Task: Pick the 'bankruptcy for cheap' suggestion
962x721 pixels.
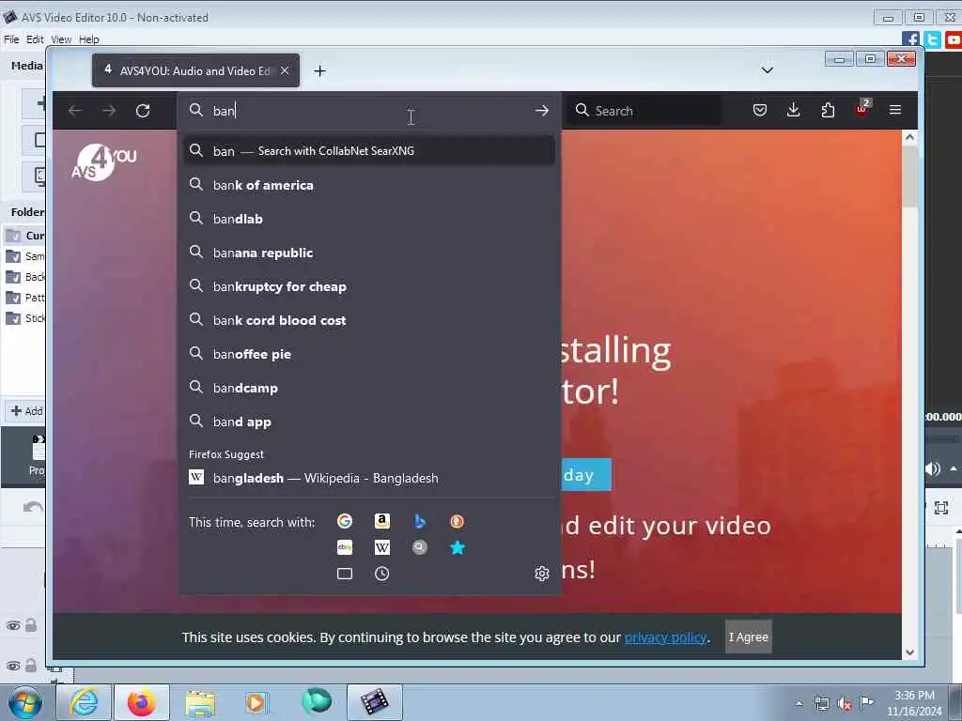Action: click(368, 286)
